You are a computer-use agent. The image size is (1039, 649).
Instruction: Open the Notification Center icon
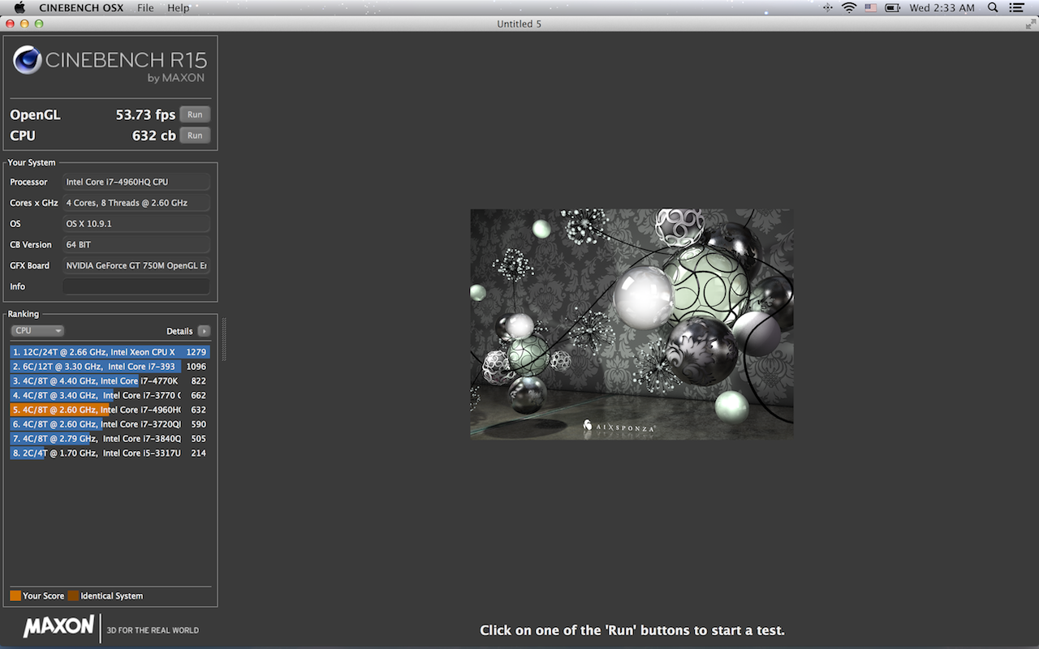[1017, 7]
